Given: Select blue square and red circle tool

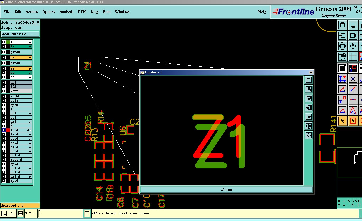Looking at the screenshot, I should [x=342, y=100].
